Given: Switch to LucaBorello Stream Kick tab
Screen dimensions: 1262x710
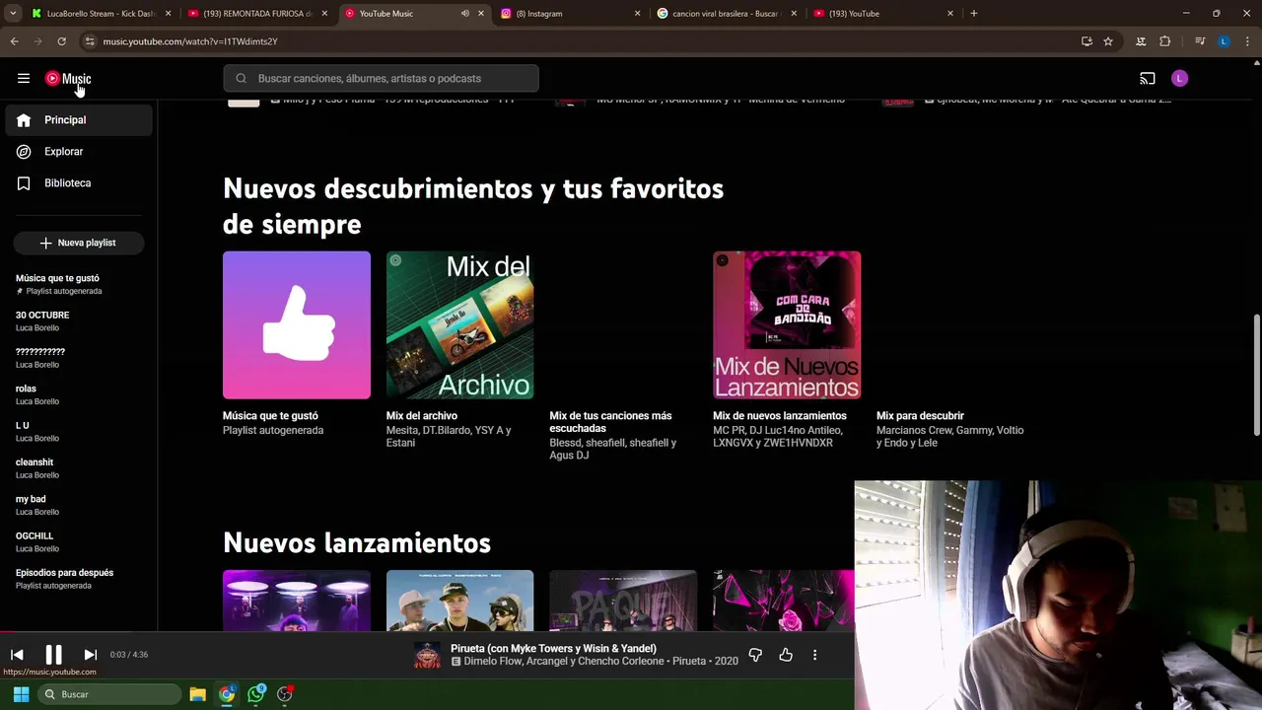Looking at the screenshot, I should [101, 14].
